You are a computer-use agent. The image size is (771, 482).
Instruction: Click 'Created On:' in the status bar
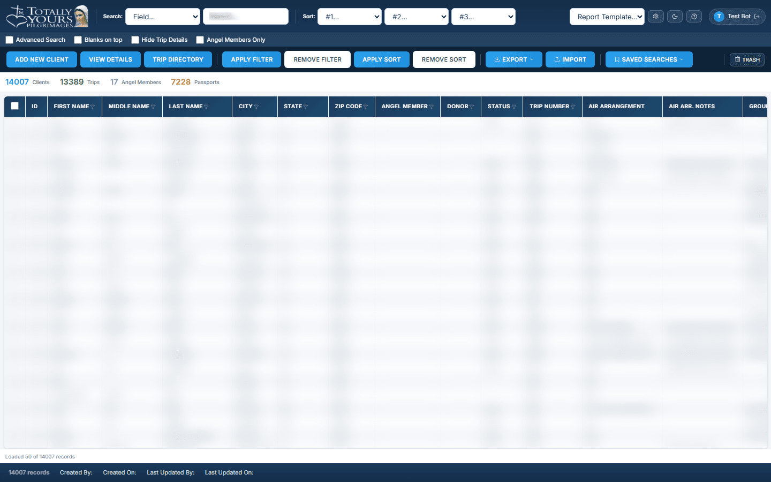119,472
